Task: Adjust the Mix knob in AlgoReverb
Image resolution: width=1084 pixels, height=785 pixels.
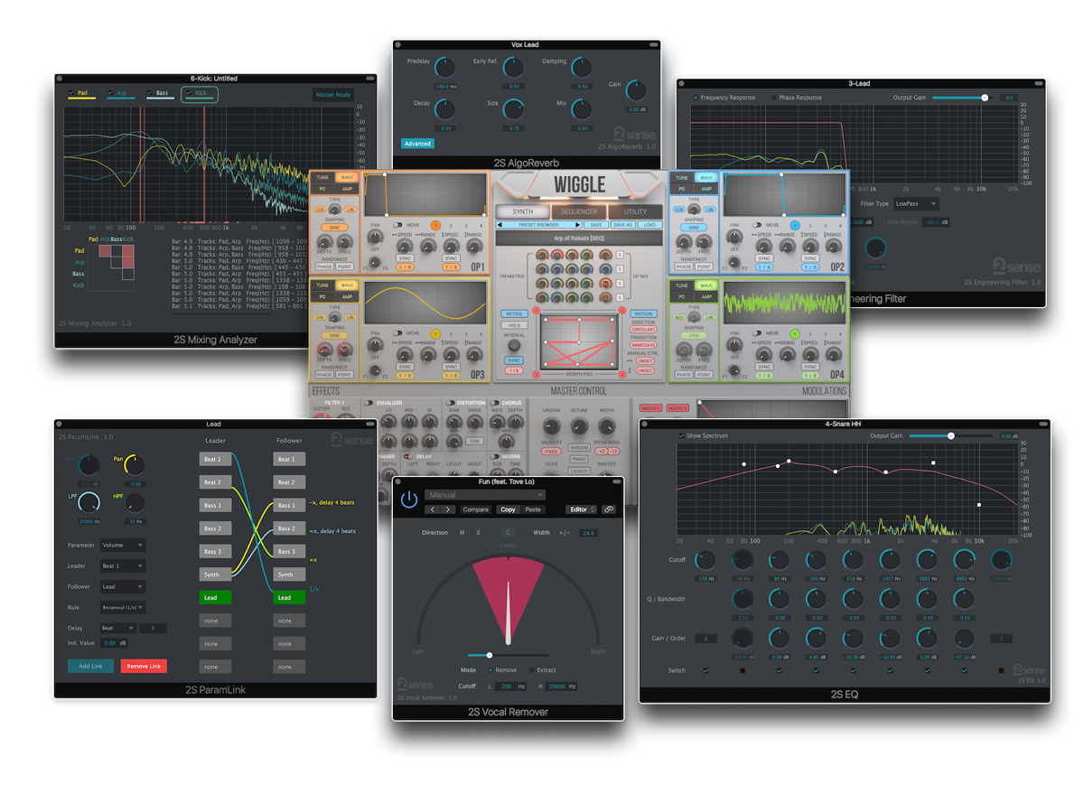Action: point(581,109)
